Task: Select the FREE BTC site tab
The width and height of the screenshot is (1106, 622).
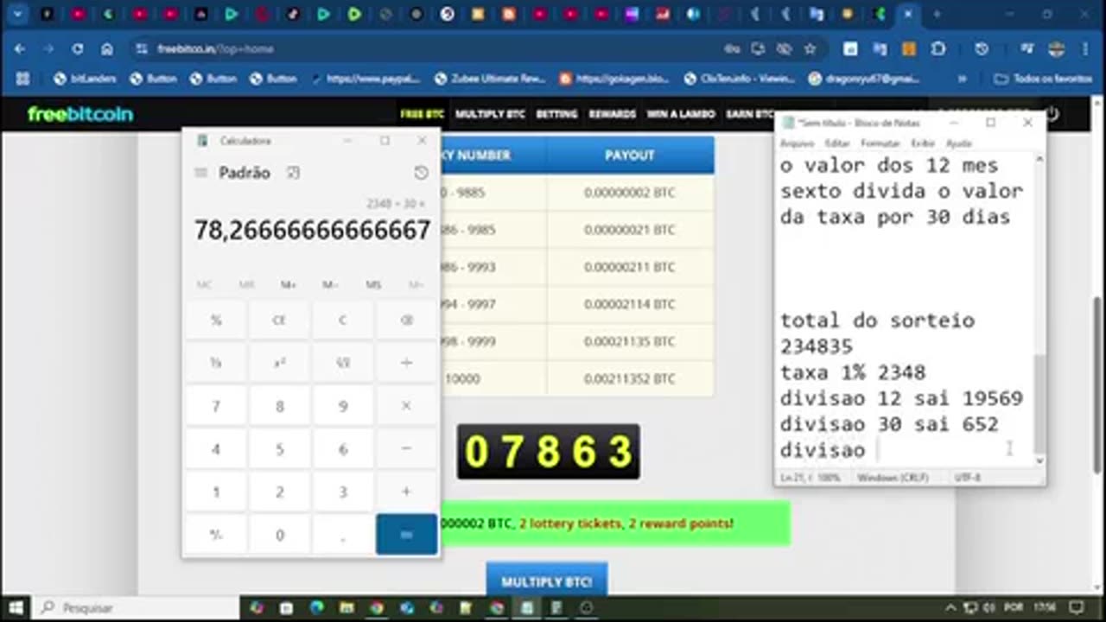Action: tap(422, 114)
